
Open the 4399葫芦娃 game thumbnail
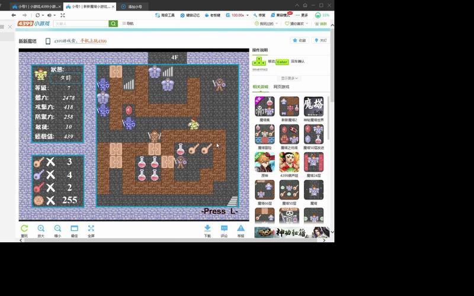point(289,162)
